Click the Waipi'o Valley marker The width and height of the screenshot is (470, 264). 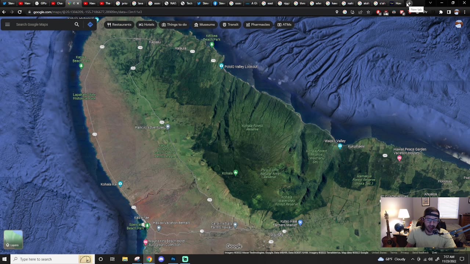click(x=340, y=146)
